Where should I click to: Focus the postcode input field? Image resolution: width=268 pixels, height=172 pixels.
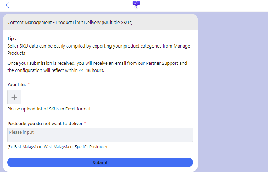(100, 135)
